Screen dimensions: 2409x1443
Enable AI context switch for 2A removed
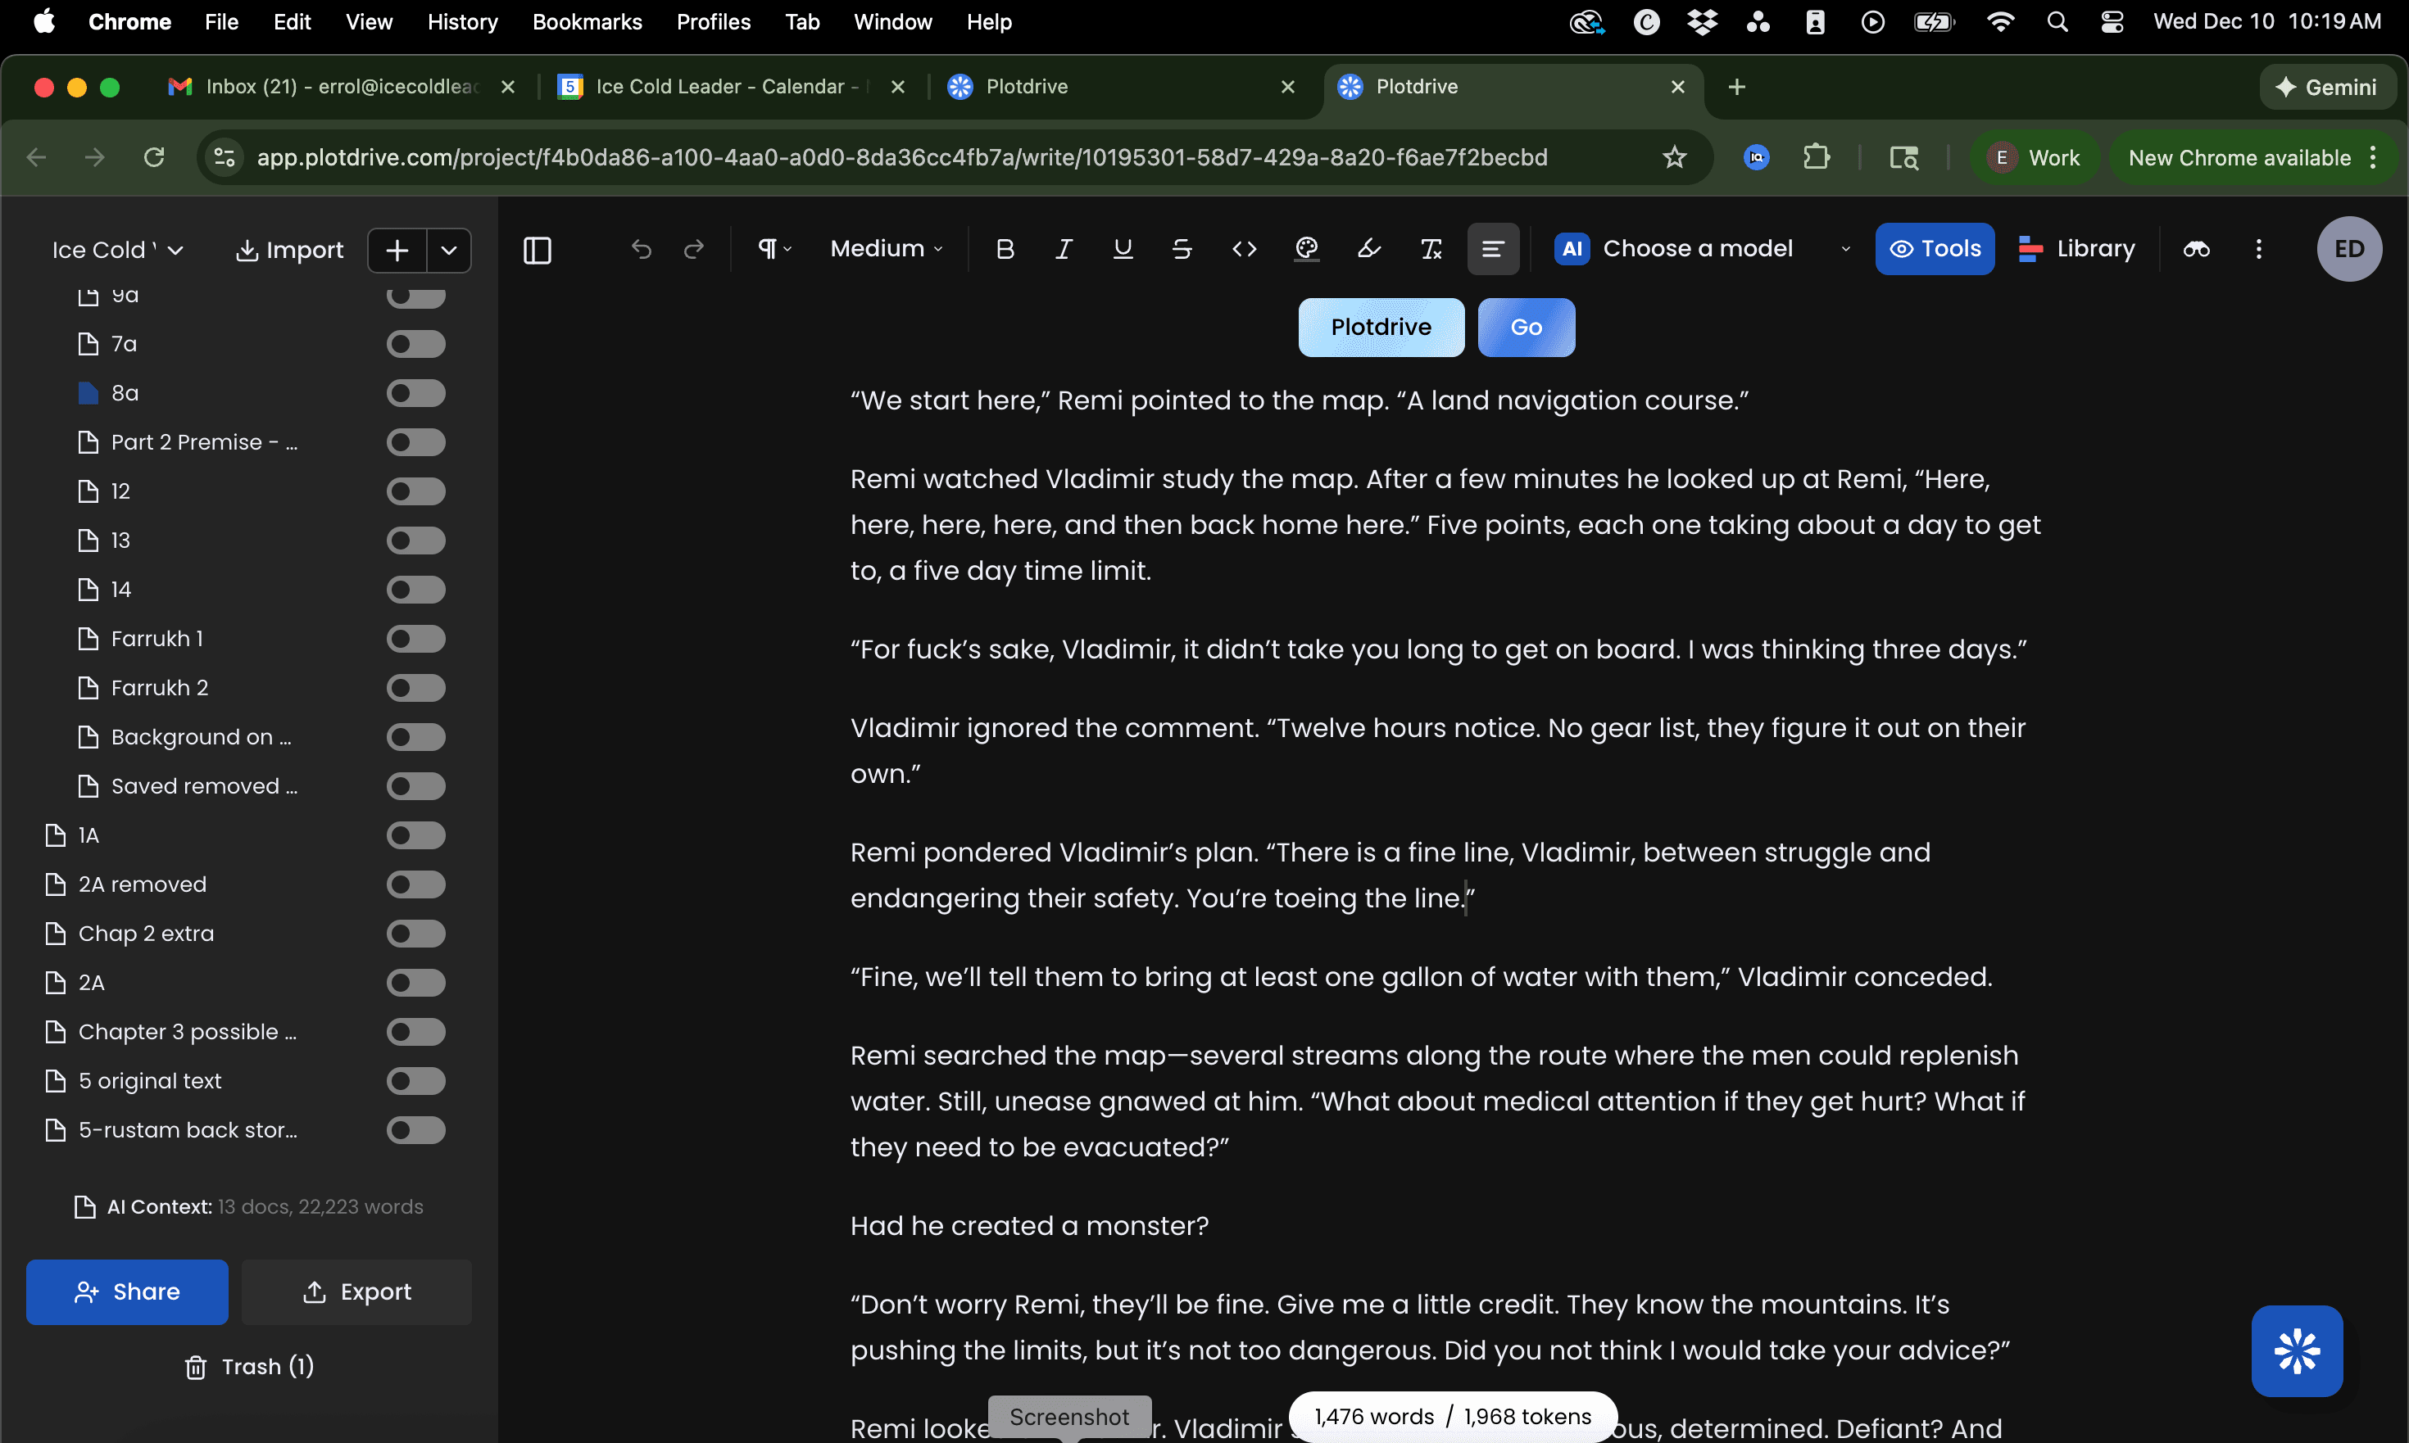tap(415, 884)
